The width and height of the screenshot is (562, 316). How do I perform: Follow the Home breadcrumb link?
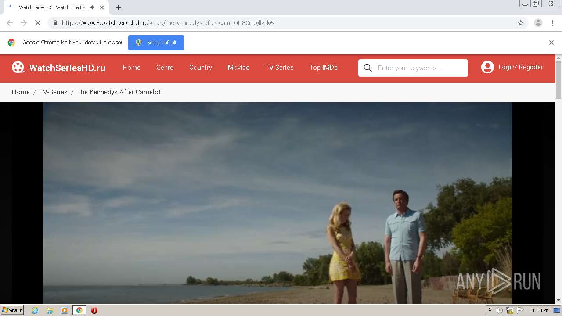[21, 92]
